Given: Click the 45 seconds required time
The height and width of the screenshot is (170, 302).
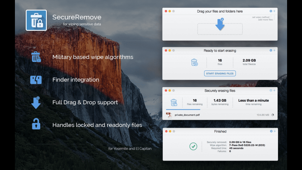Looking at the screenshot, I should click(x=236, y=148).
